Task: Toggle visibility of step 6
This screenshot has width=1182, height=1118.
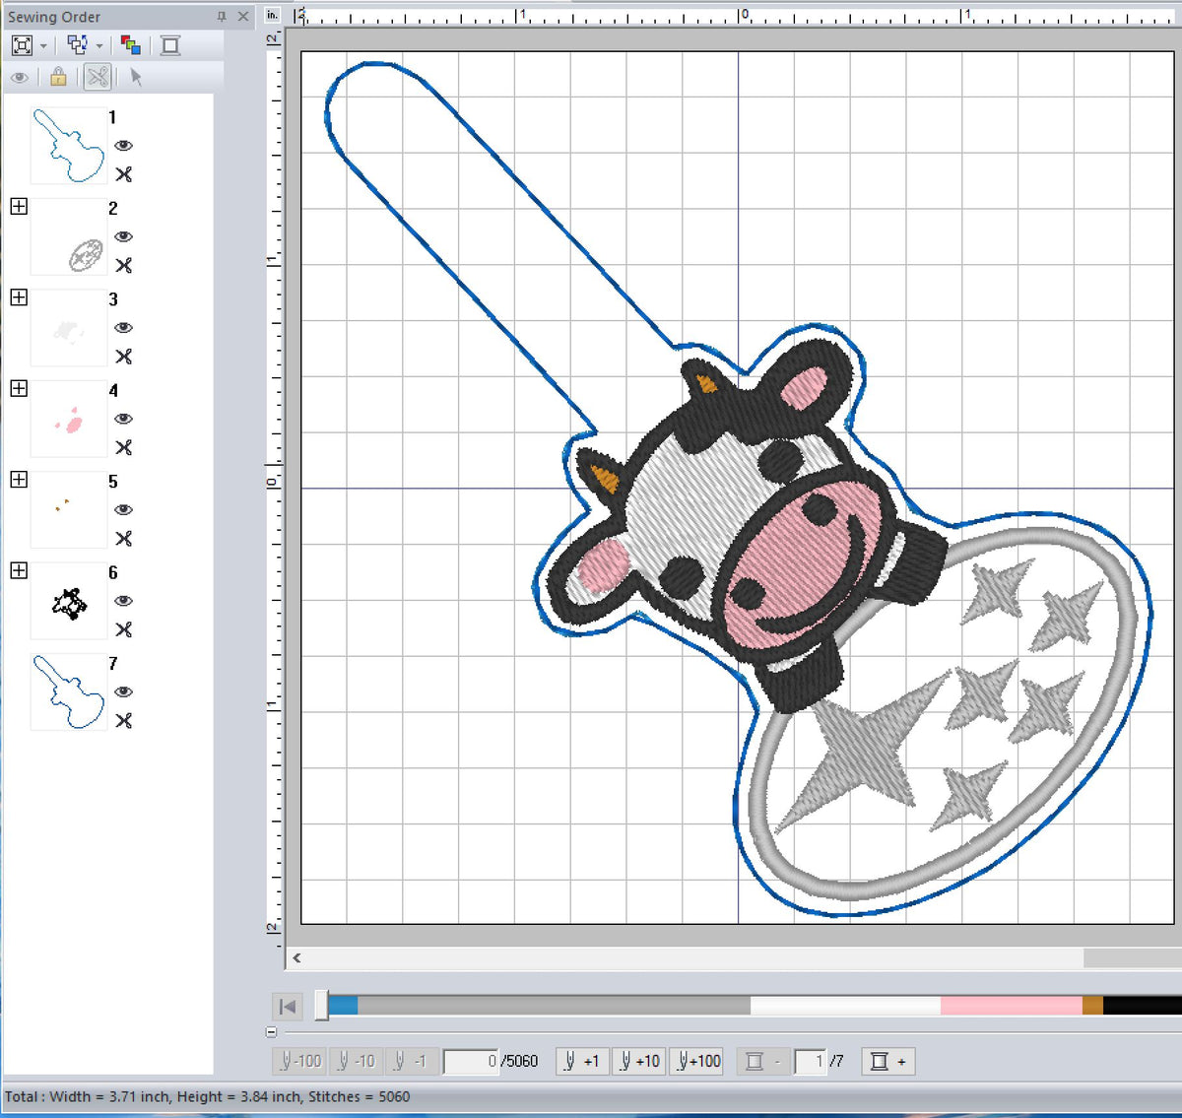Action: tap(123, 601)
